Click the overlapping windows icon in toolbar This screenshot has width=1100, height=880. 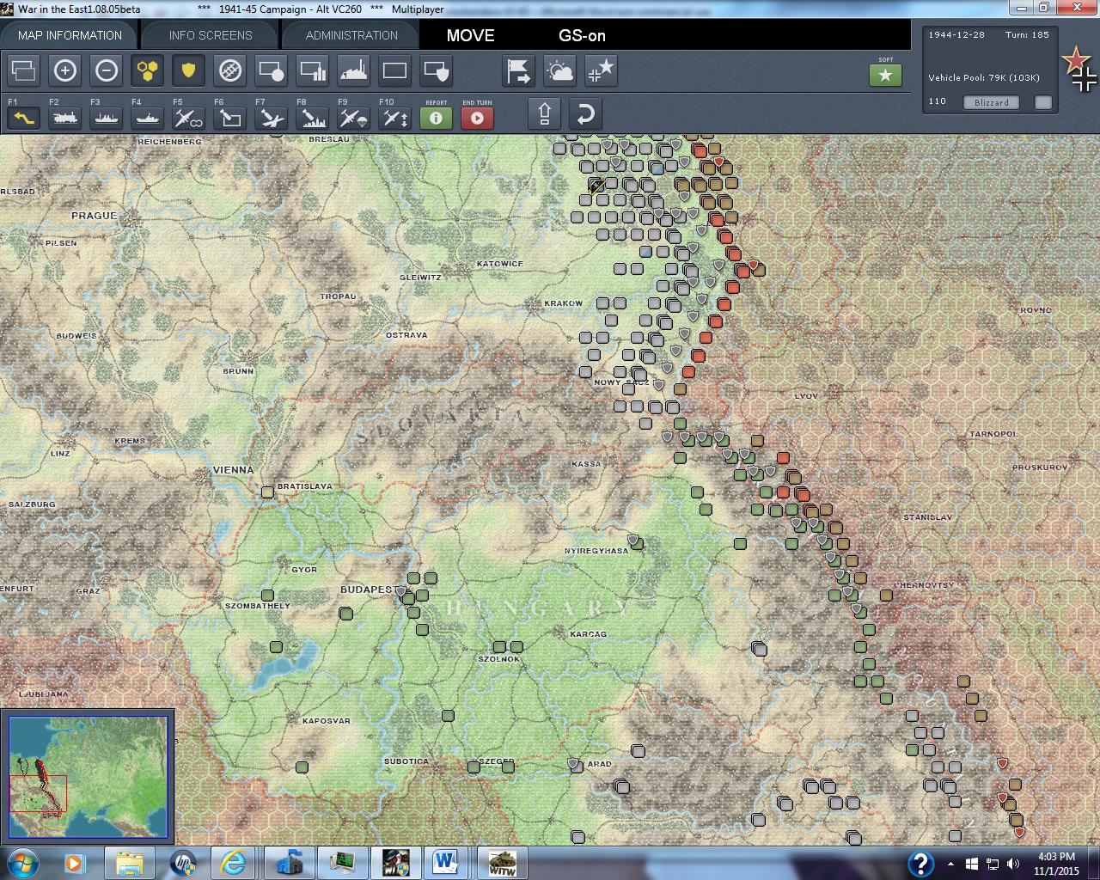click(x=24, y=70)
